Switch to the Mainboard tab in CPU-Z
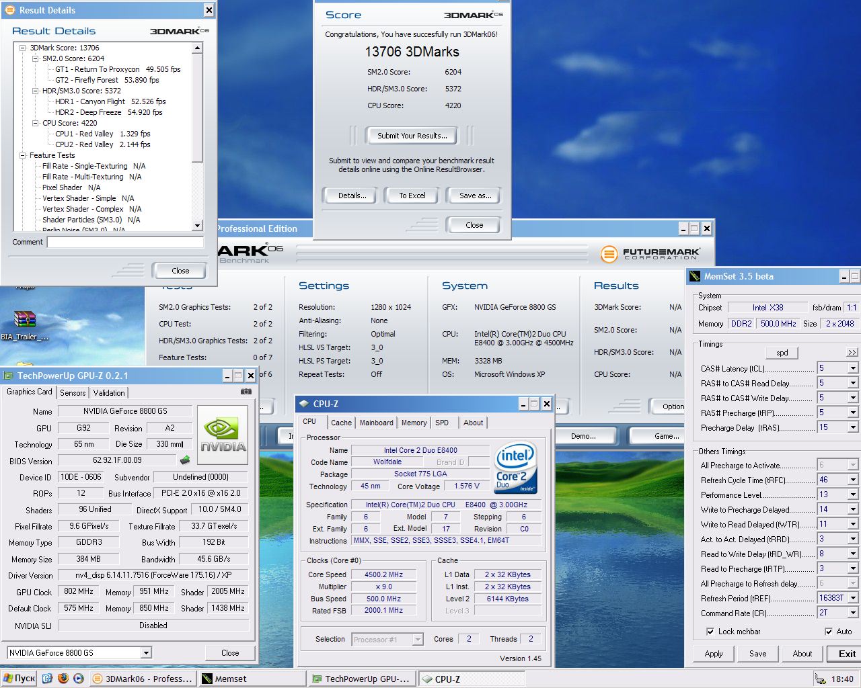861x688 pixels. coord(377,423)
